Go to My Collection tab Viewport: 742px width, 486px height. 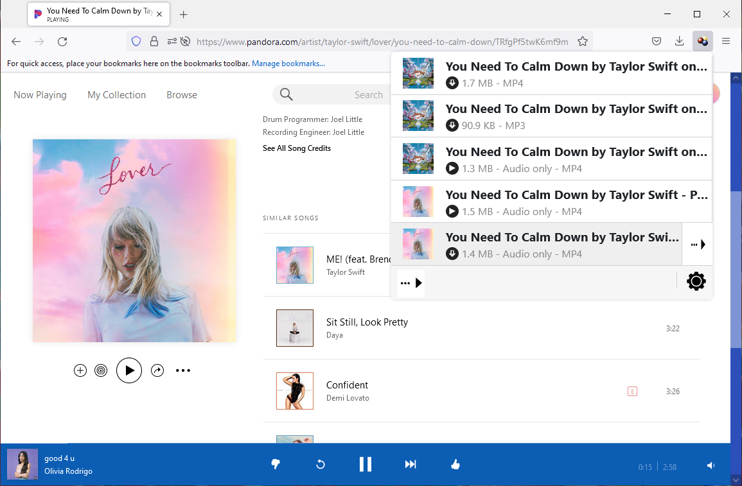tap(116, 95)
